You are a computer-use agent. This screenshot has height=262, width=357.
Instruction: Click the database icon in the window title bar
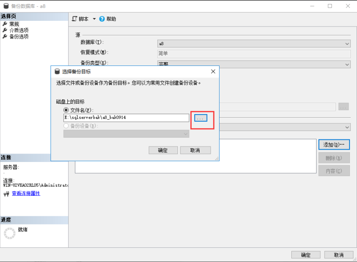[6, 6]
